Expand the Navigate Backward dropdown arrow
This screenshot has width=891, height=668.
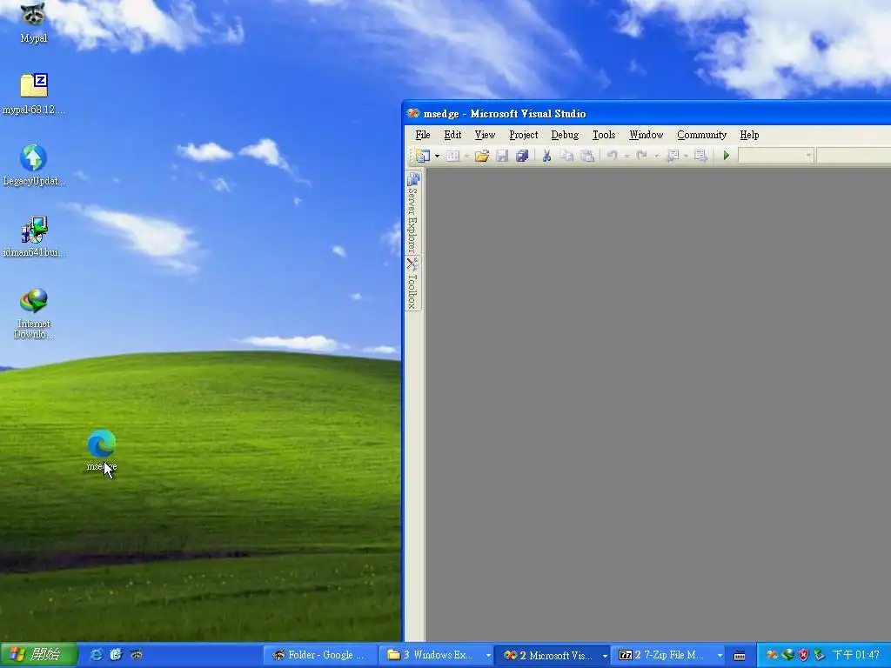[x=686, y=156]
